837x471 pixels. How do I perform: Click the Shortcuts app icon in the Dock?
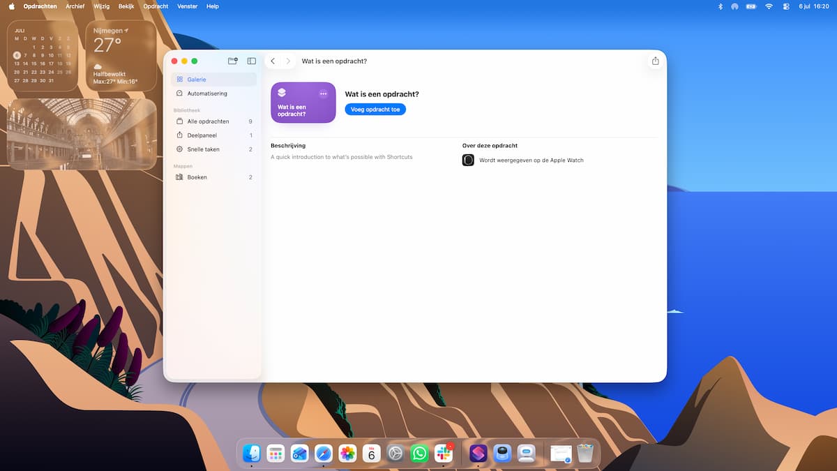(478, 454)
